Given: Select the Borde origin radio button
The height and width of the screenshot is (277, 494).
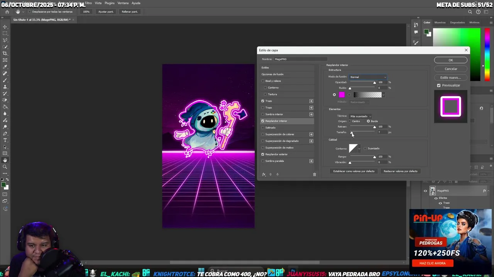Looking at the screenshot, I should pyautogui.click(x=368, y=121).
